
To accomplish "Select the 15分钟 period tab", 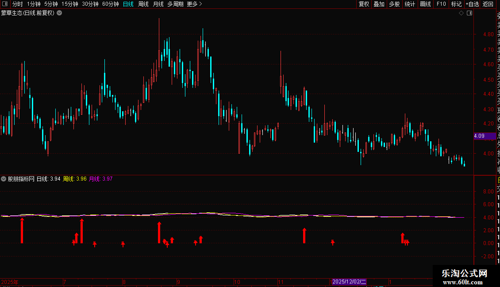I will tap(70, 4).
